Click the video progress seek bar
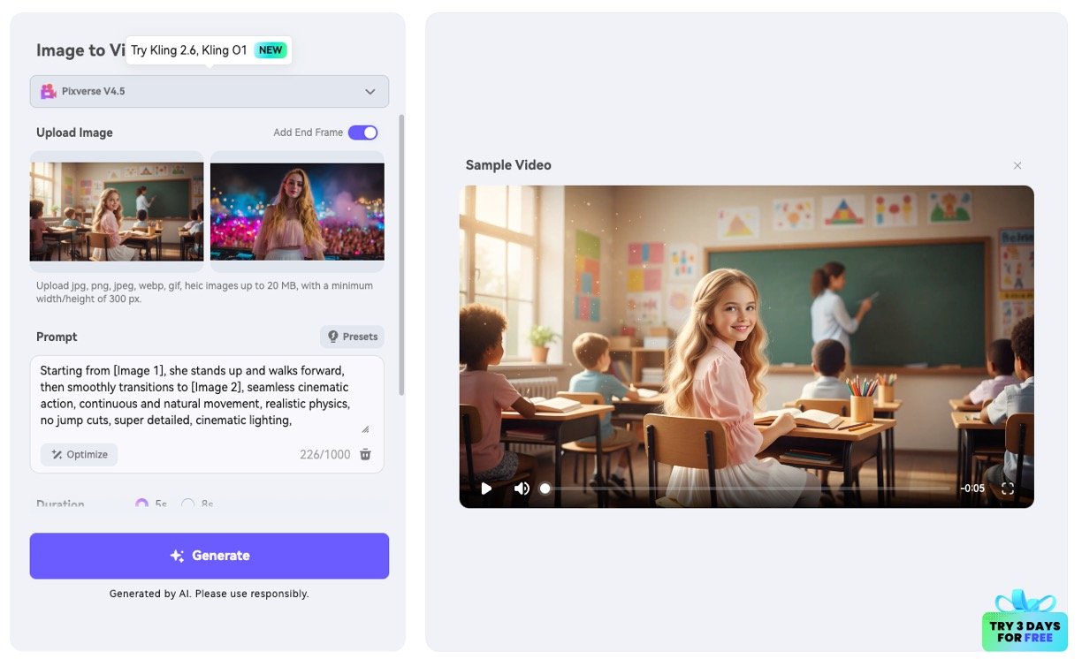1082x659 pixels. point(751,488)
